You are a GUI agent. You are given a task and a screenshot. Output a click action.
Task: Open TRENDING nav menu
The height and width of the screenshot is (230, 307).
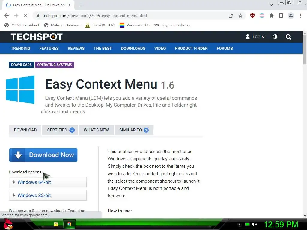pos(21,48)
